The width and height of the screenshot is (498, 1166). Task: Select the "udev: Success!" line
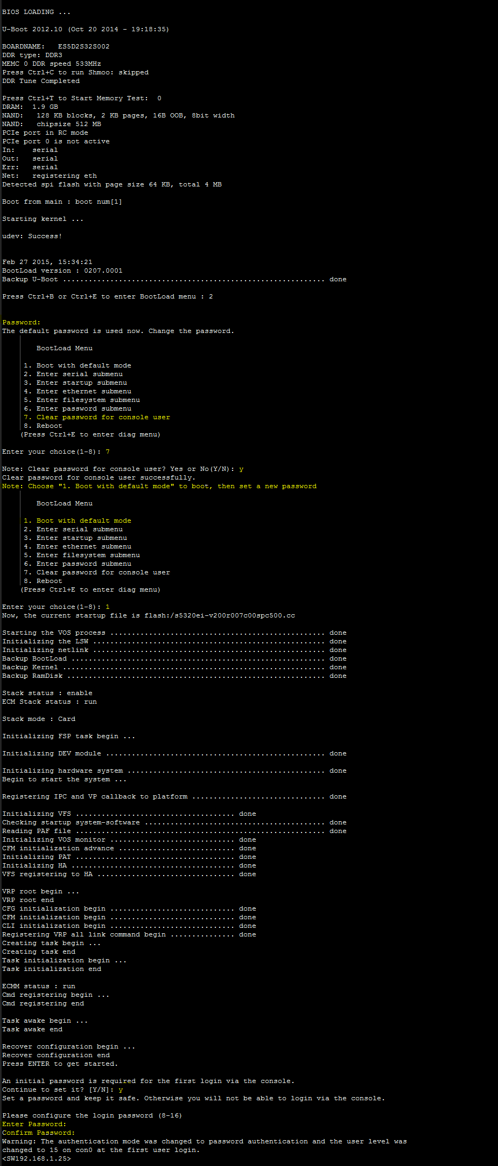coord(32,236)
